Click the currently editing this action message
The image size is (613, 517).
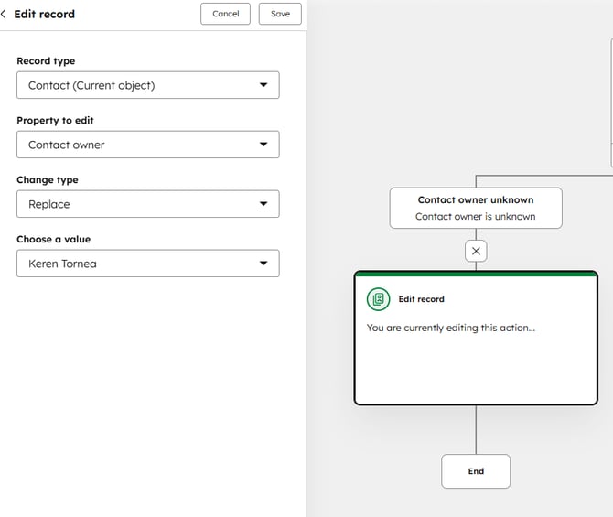[450, 328]
